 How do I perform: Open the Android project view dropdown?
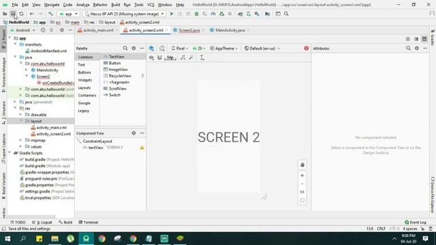tap(22, 30)
